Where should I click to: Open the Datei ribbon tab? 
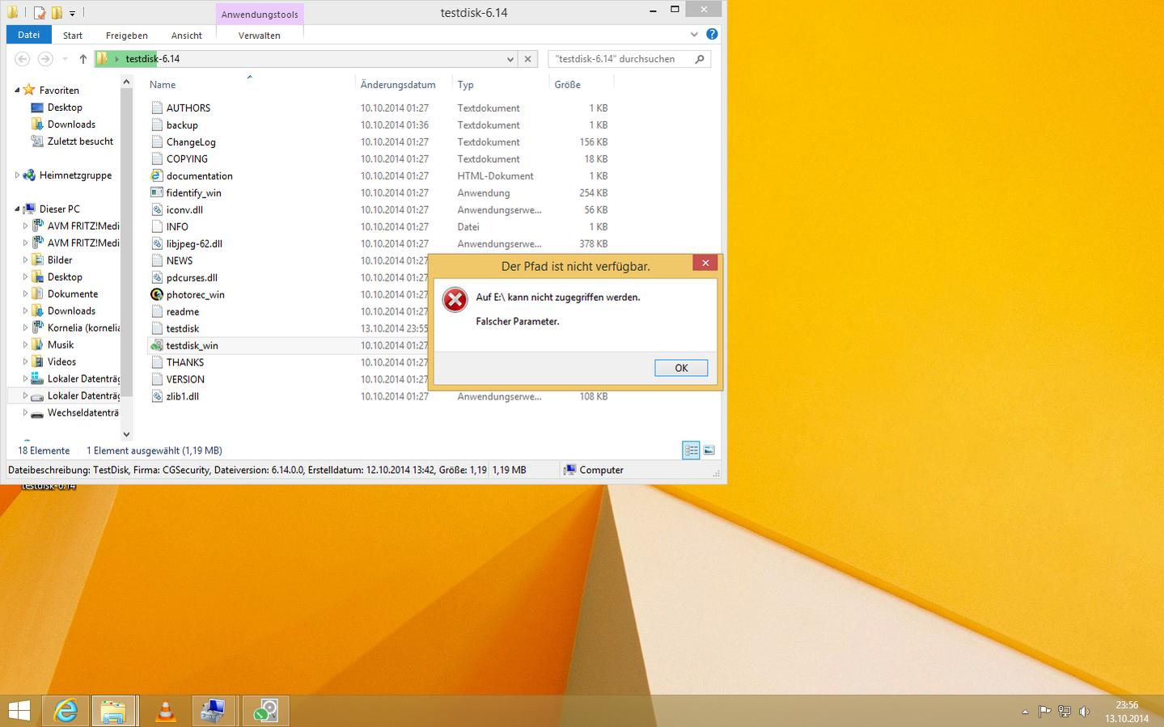[x=29, y=35]
